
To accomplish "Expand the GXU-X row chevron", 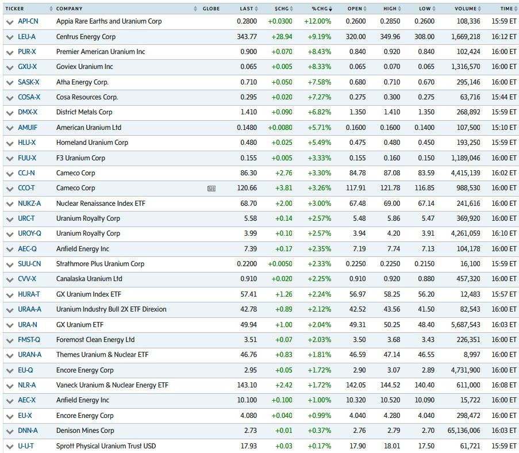I will (x=10, y=68).
